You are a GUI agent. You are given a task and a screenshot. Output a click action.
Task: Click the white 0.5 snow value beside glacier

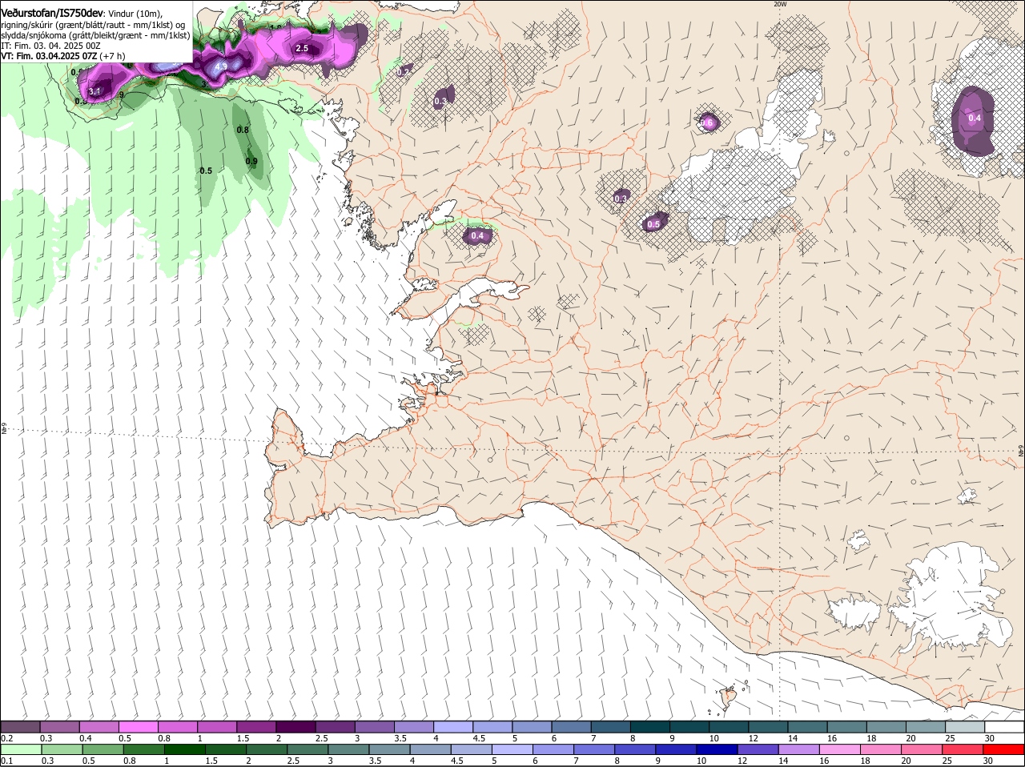coord(653,224)
